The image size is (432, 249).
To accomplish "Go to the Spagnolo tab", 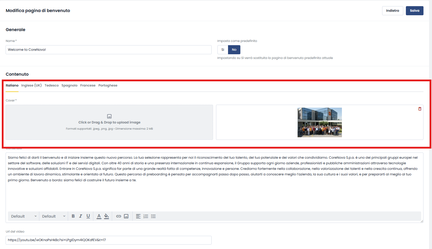I will pos(70,85).
